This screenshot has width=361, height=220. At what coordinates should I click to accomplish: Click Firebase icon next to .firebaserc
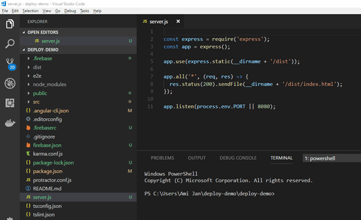coord(28,127)
